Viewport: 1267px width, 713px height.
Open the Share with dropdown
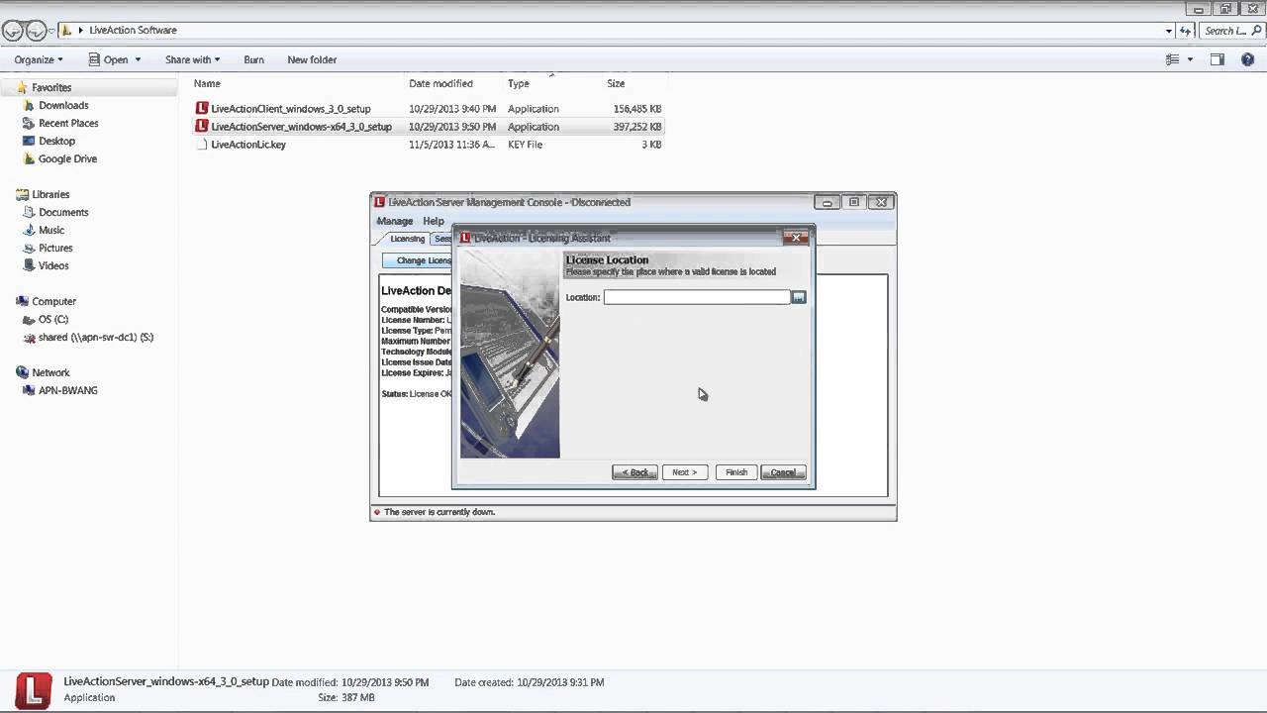(x=192, y=59)
